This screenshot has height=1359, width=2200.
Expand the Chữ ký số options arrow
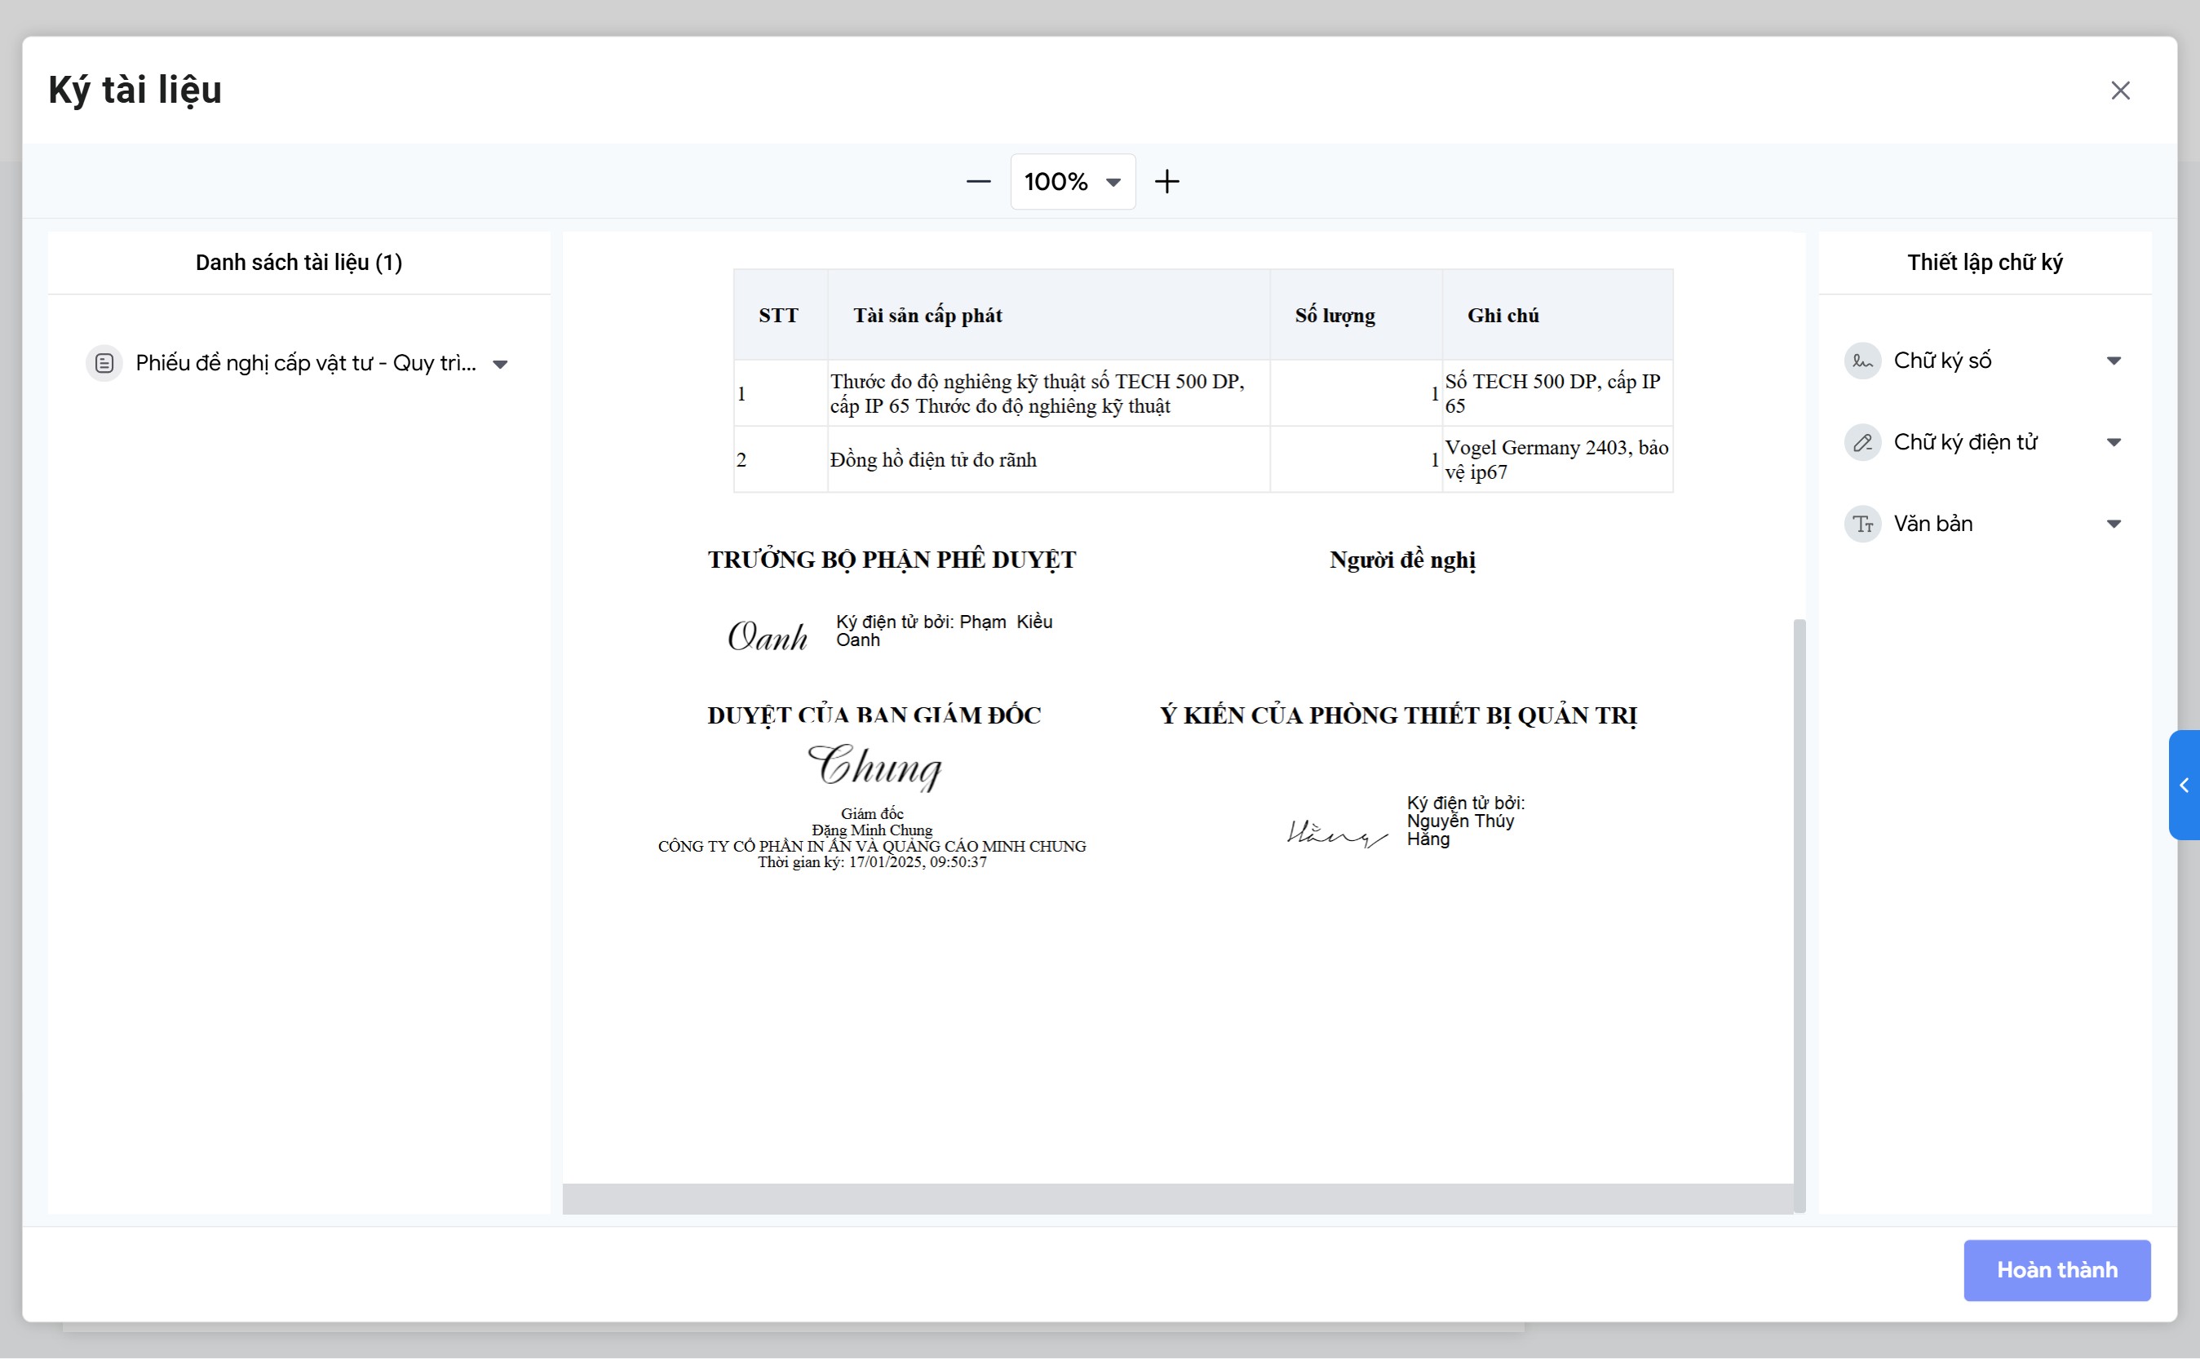click(x=2114, y=361)
